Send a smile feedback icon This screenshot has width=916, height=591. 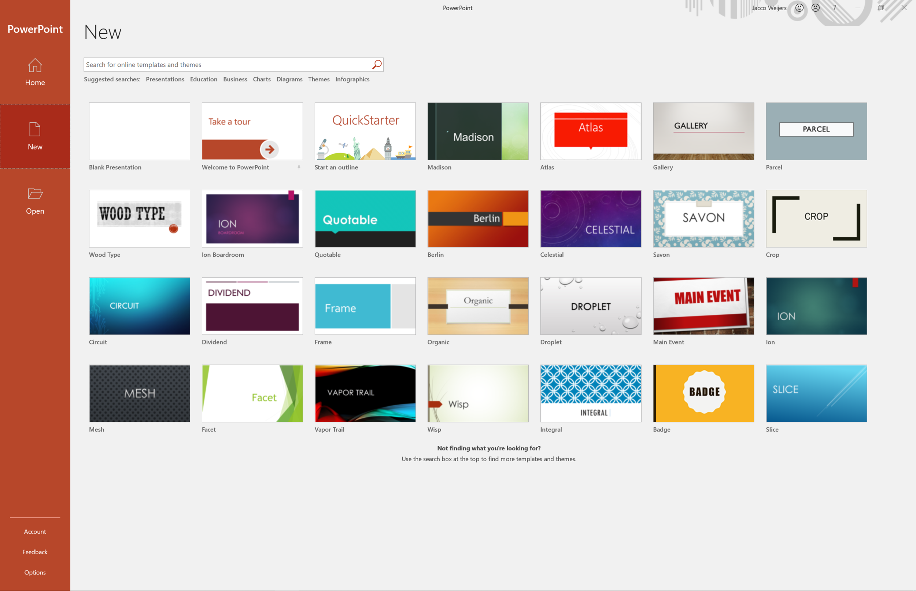[799, 8]
